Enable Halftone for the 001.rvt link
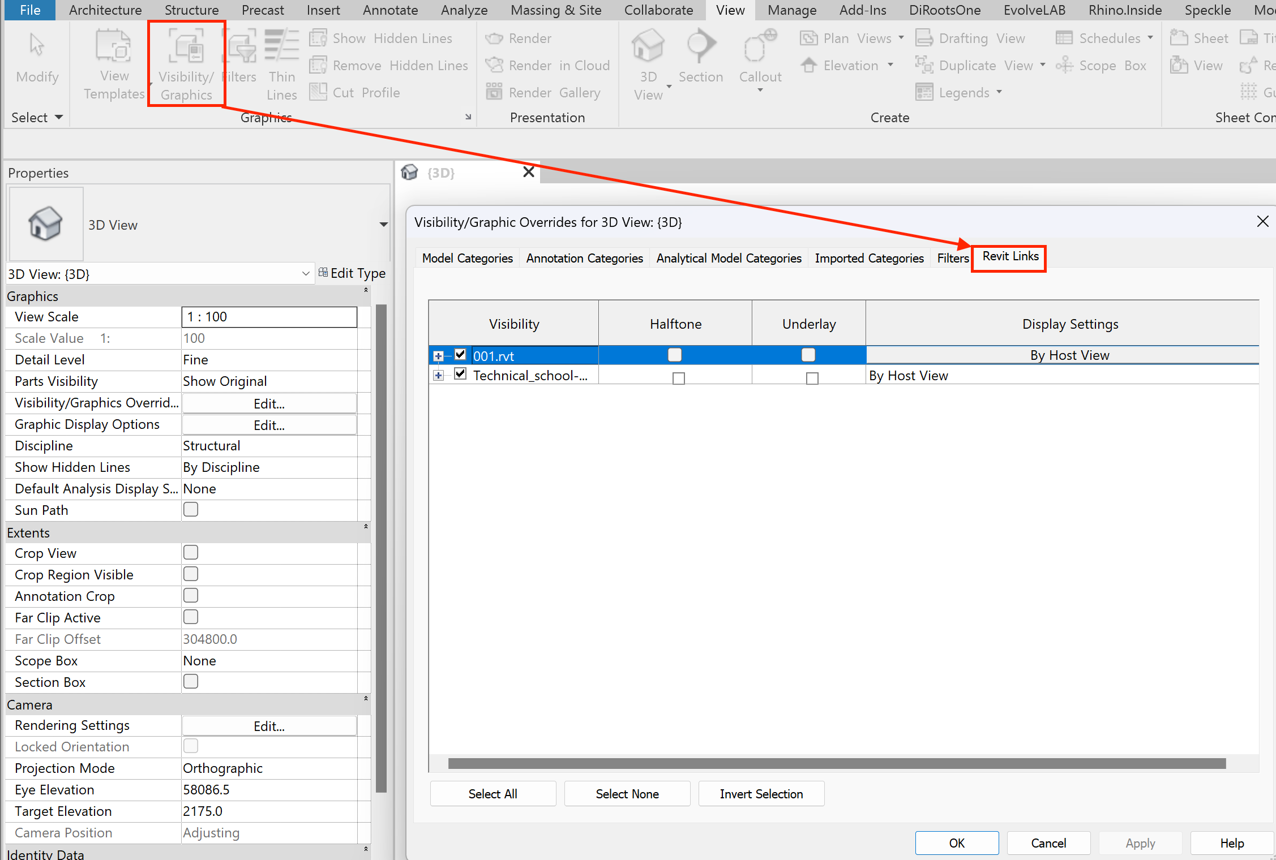The image size is (1276, 860). tap(675, 355)
